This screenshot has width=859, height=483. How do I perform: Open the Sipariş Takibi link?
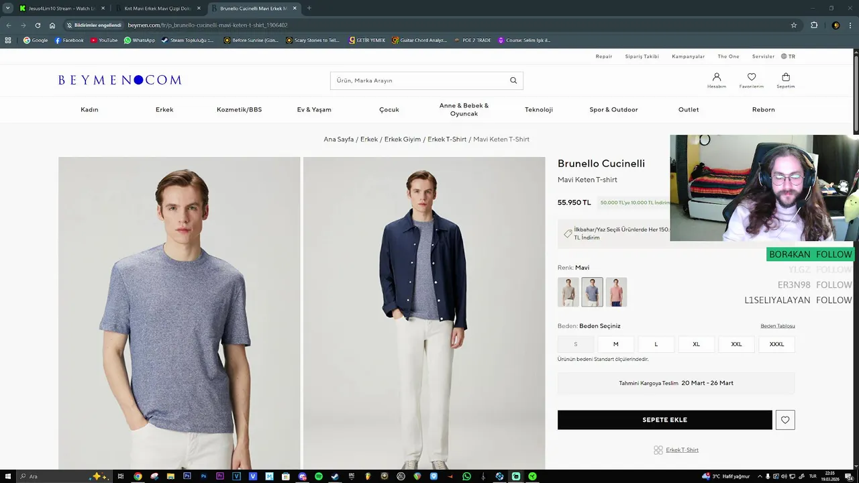[642, 56]
